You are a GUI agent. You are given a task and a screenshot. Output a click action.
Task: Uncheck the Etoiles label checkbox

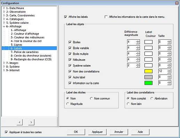(70, 42)
